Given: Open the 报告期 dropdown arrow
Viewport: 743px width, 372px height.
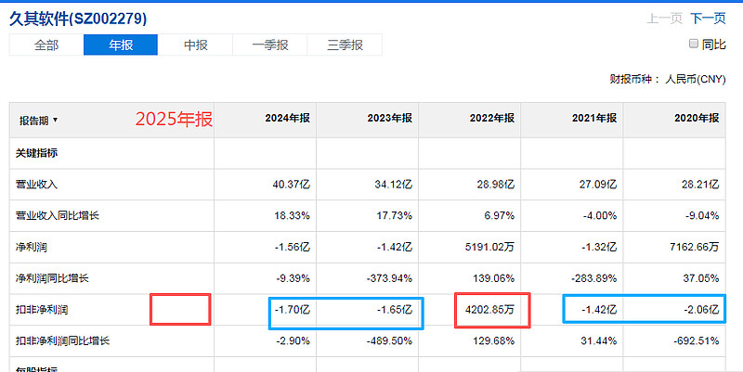Looking at the screenshot, I should pos(56,121).
